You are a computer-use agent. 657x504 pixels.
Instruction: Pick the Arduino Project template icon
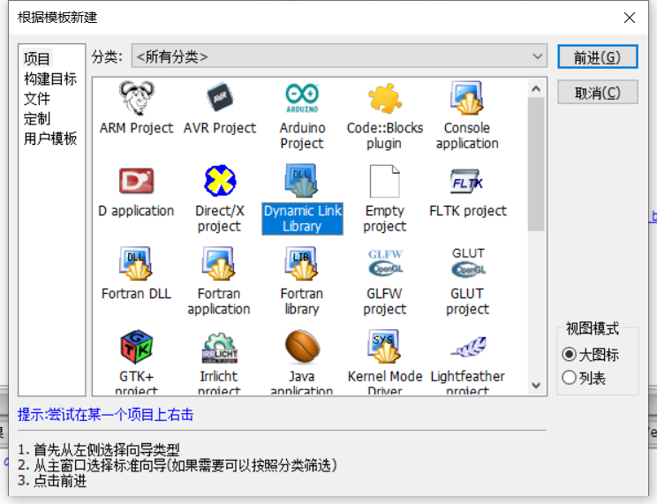tap(302, 98)
